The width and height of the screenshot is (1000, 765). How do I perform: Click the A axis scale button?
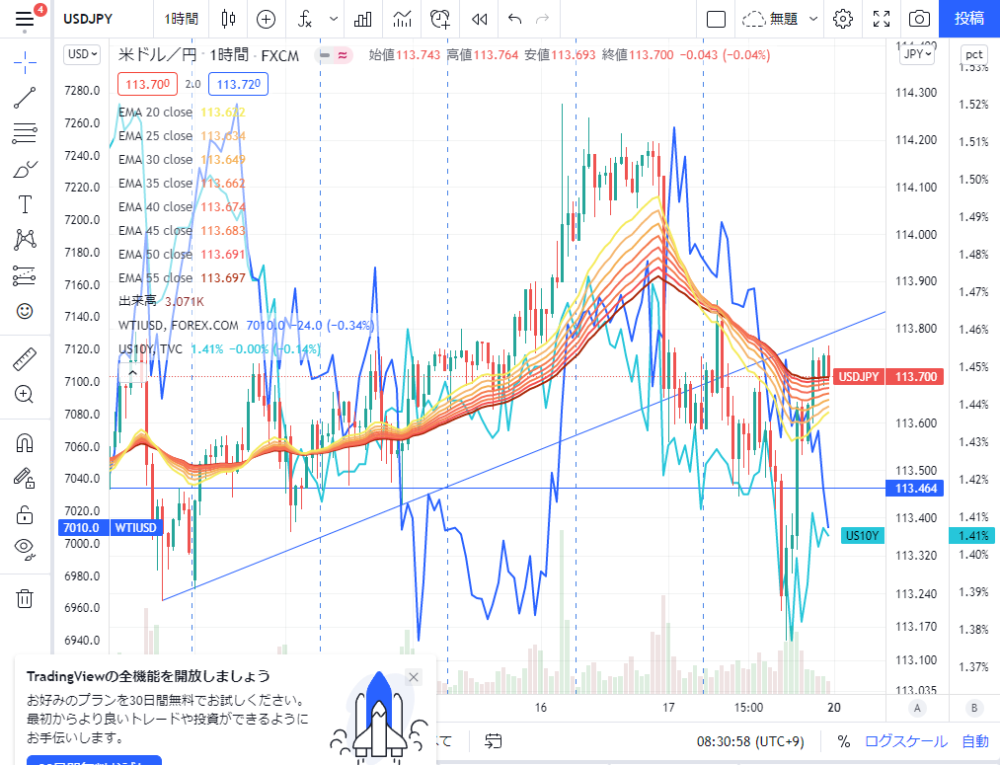(x=917, y=708)
